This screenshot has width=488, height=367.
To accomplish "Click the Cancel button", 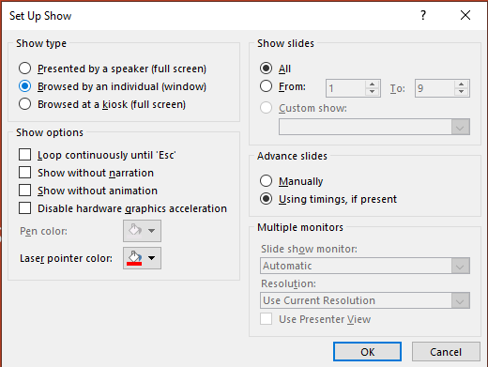I will click(446, 352).
